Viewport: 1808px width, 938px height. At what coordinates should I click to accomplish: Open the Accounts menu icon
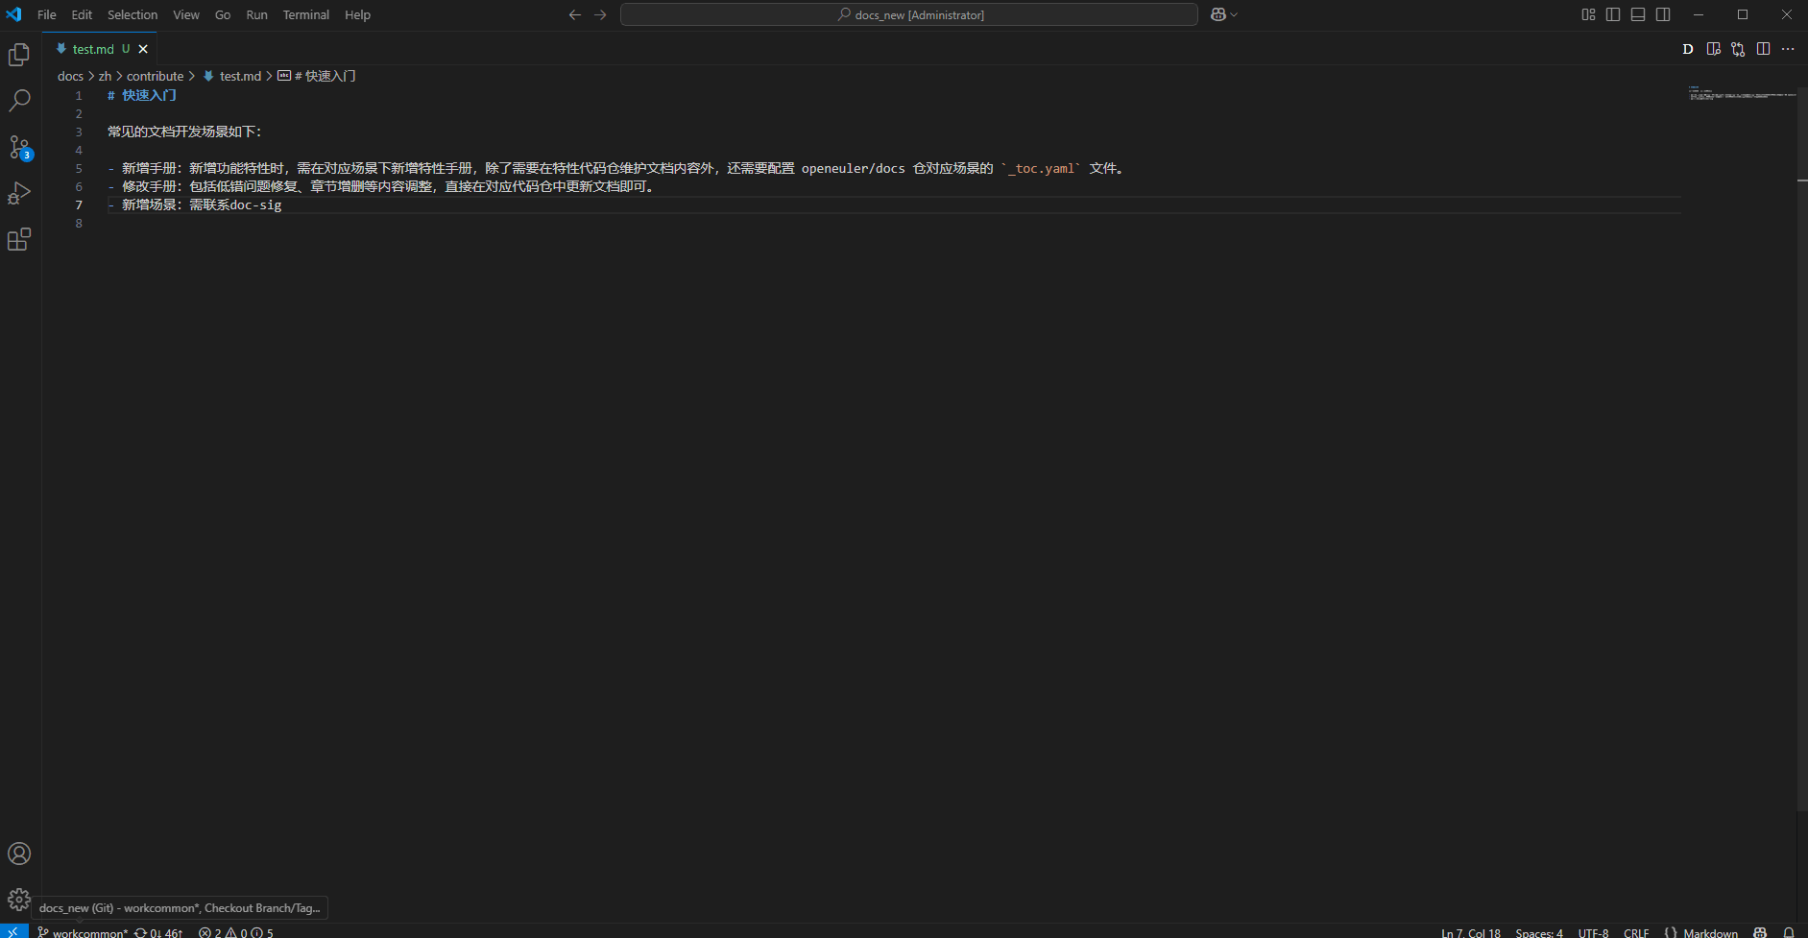(x=19, y=854)
